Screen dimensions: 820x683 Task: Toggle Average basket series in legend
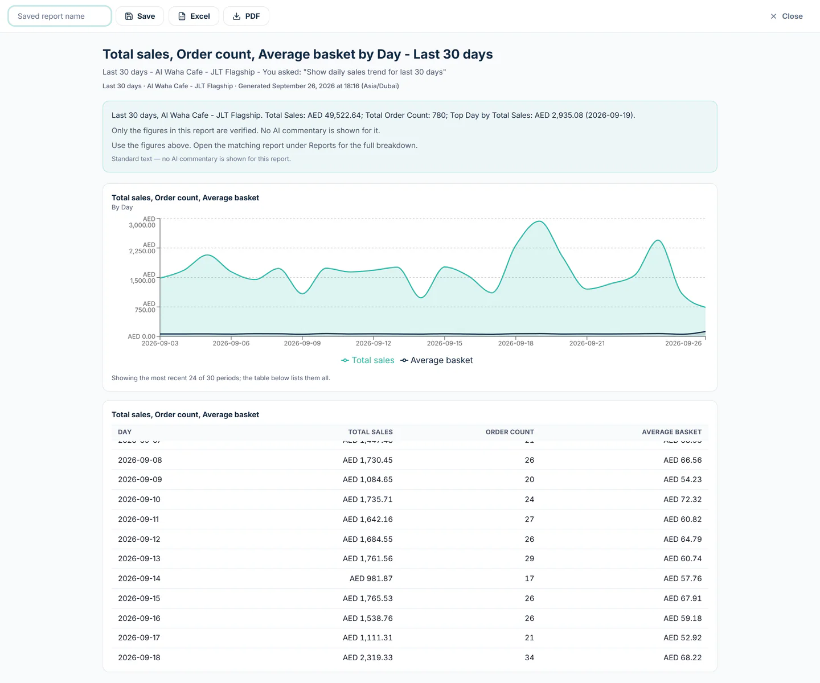coord(437,360)
